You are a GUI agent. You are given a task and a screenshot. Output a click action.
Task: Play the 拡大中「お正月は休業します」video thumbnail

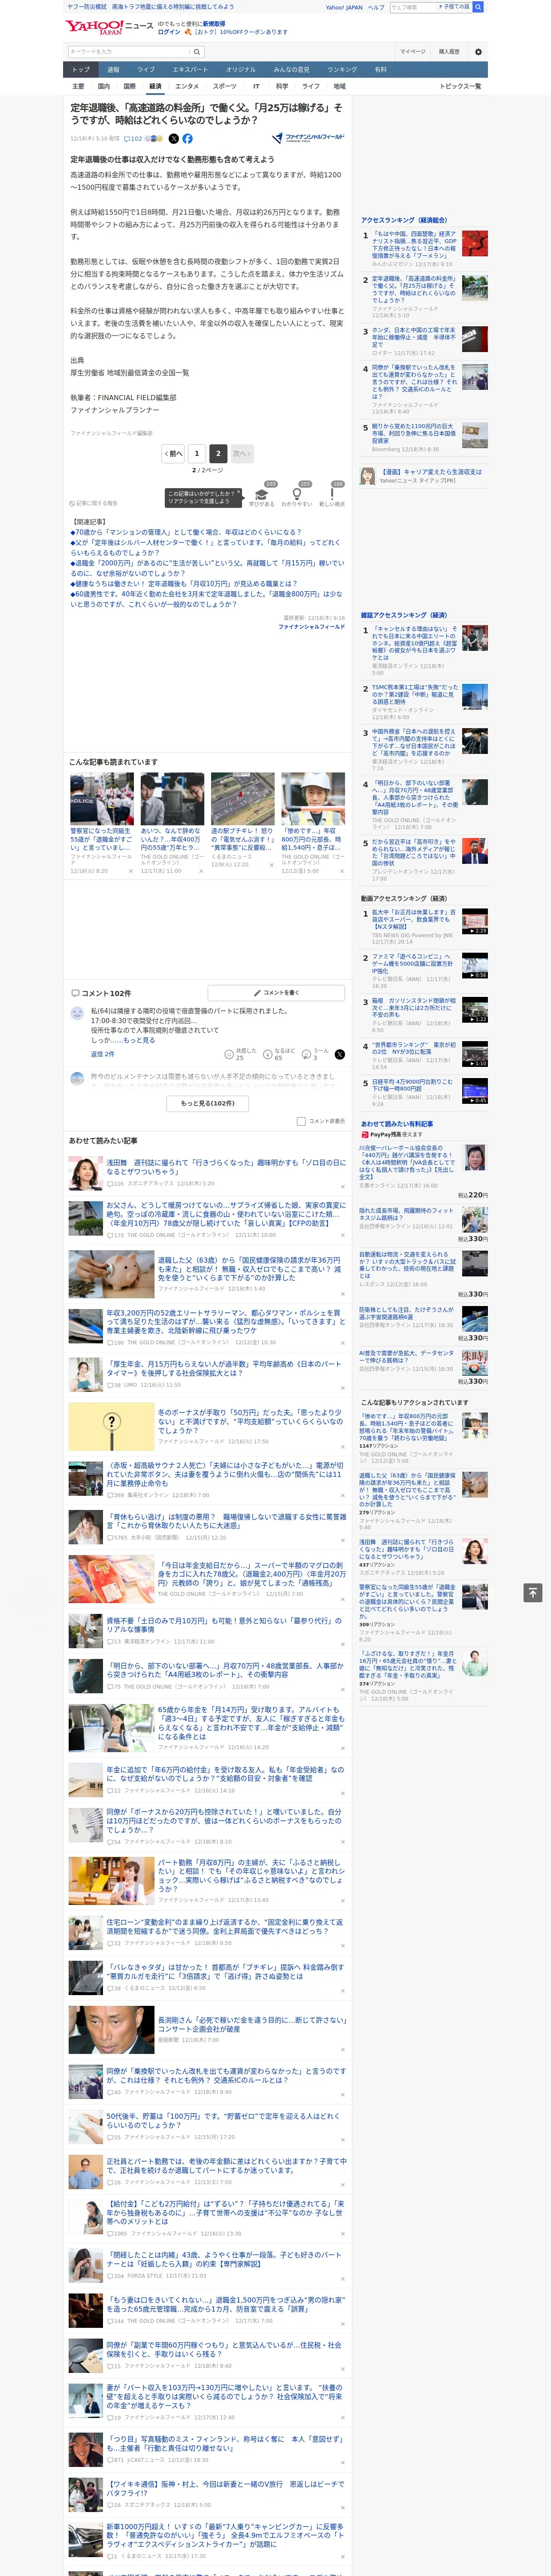(x=475, y=921)
